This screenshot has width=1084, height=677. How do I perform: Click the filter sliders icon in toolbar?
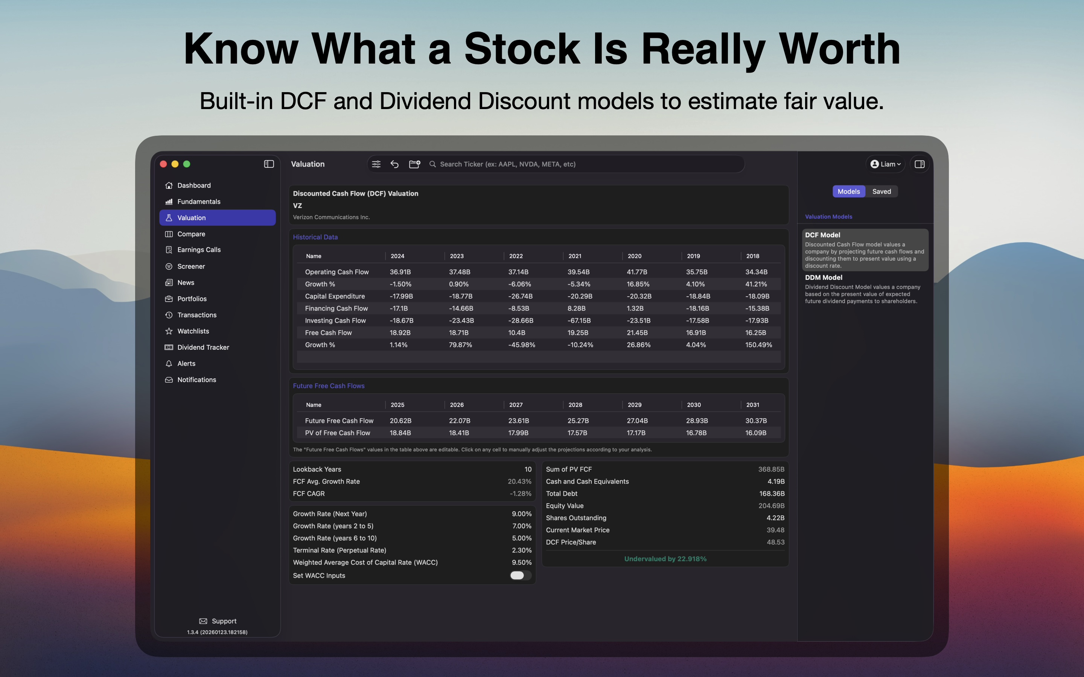[376, 164]
